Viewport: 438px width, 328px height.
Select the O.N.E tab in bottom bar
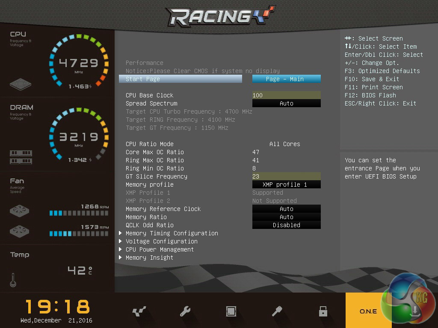[x=368, y=311]
